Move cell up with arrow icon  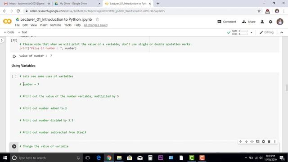[x=241, y=141]
